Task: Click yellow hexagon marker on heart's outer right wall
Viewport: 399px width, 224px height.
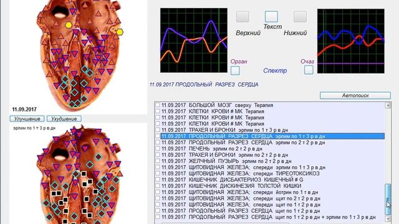Action: coord(120,32)
